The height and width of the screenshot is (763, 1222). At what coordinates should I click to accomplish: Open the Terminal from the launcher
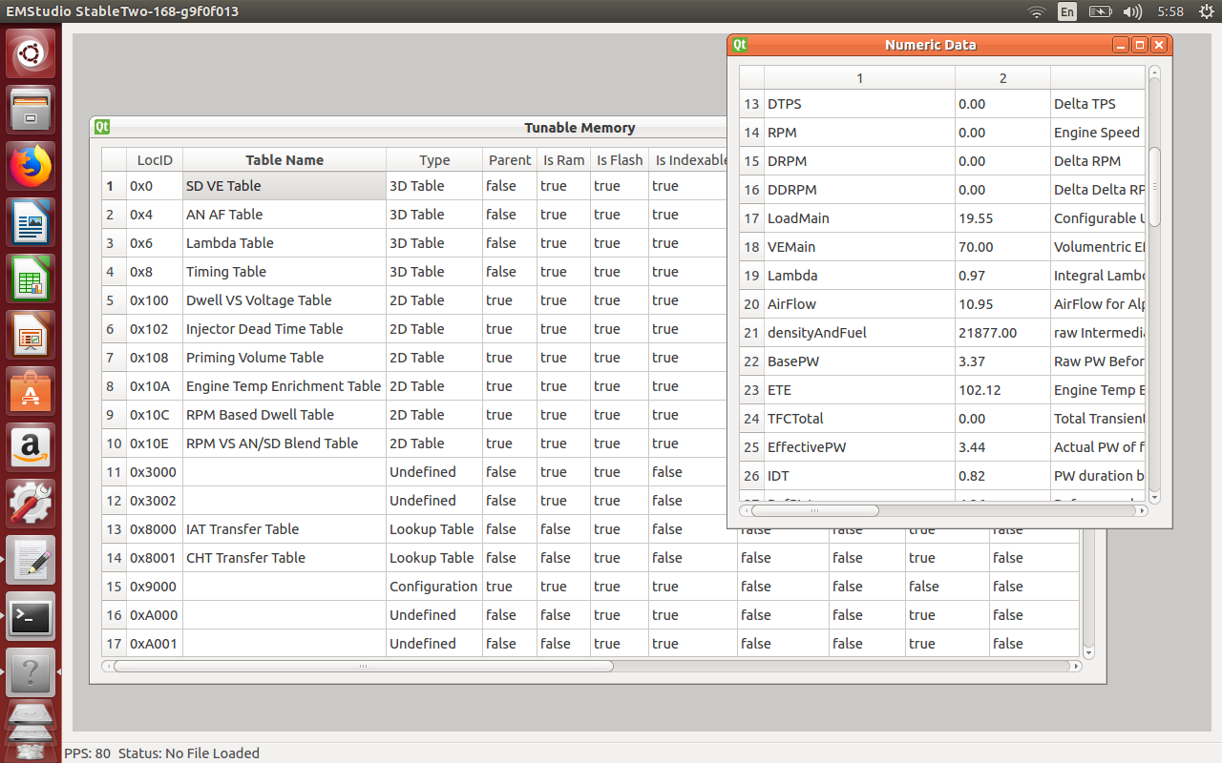[31, 618]
